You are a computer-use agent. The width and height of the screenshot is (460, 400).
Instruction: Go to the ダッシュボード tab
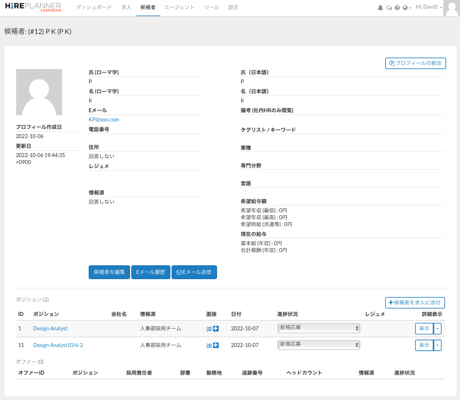94,7
